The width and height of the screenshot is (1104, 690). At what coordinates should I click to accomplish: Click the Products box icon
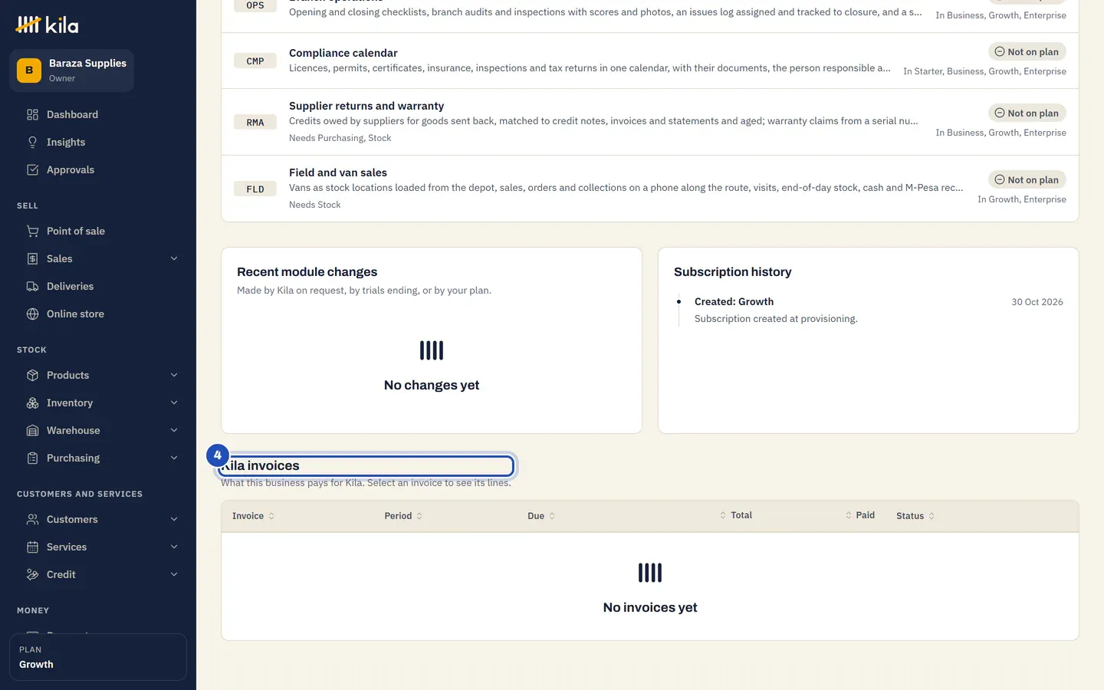click(32, 375)
